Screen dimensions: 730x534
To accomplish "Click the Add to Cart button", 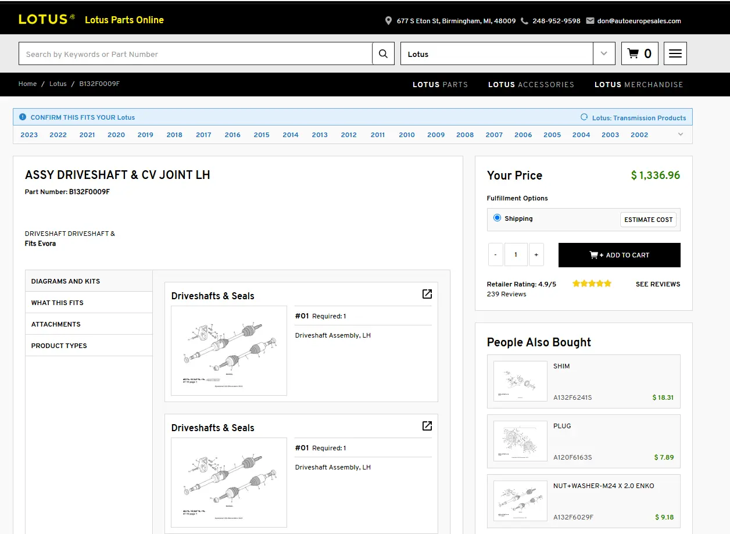I will click(620, 255).
